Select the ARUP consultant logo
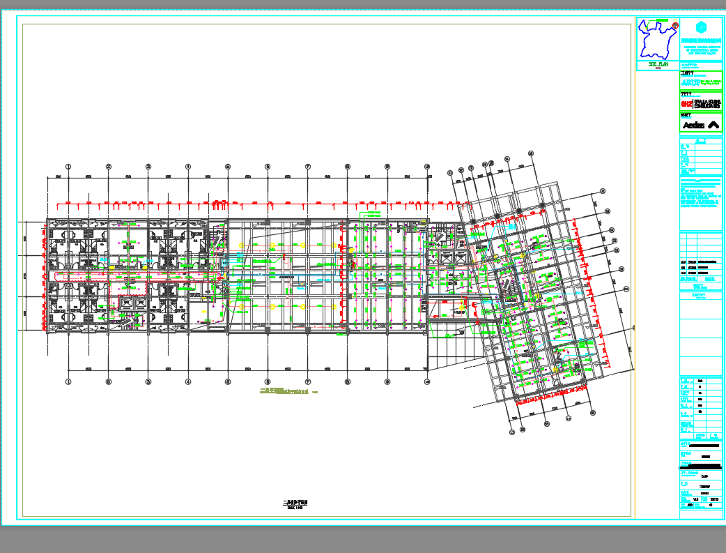 [690, 82]
